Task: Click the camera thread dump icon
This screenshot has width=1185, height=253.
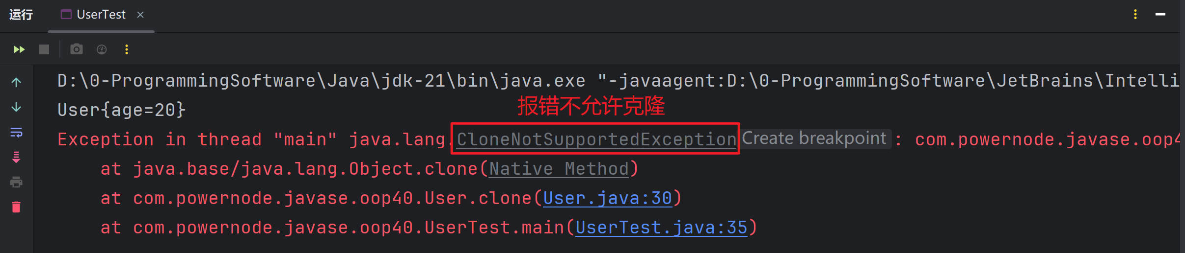Action: [77, 49]
